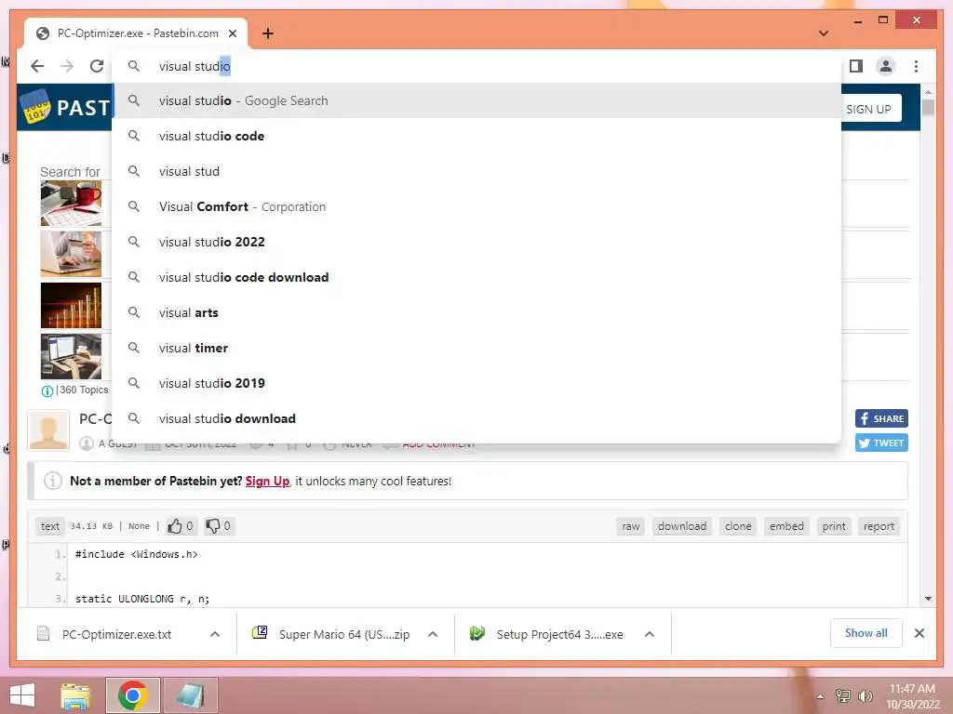
Task: Click the Chrome taskbar icon
Action: click(x=133, y=695)
